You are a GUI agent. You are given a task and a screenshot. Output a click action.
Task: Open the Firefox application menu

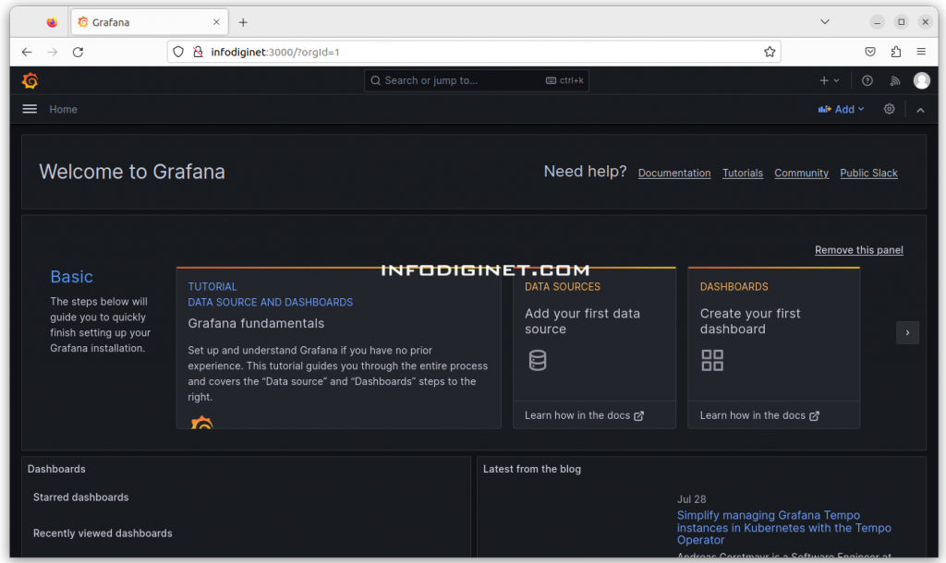(921, 52)
